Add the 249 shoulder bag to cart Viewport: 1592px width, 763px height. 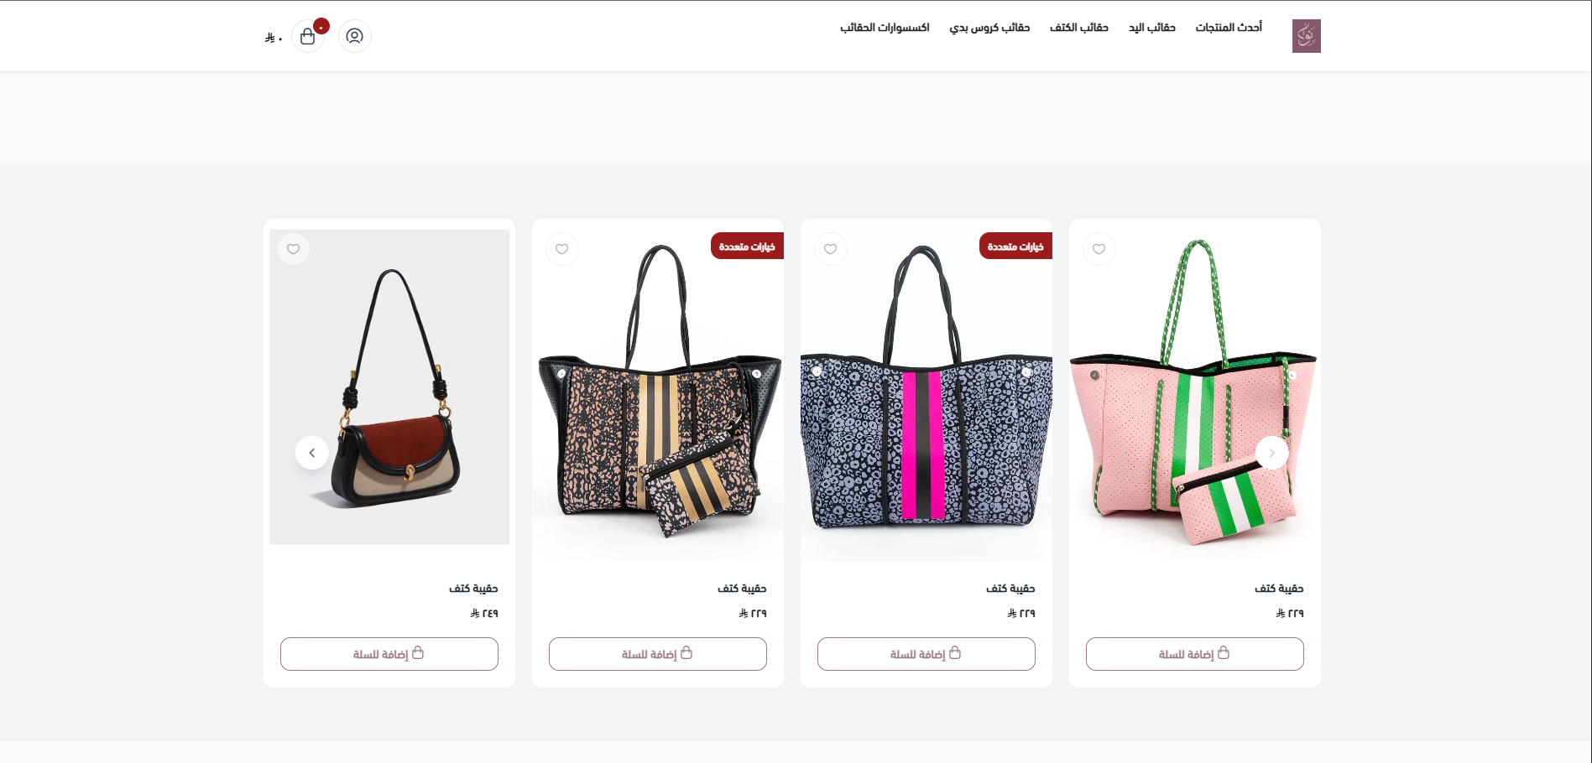389,654
